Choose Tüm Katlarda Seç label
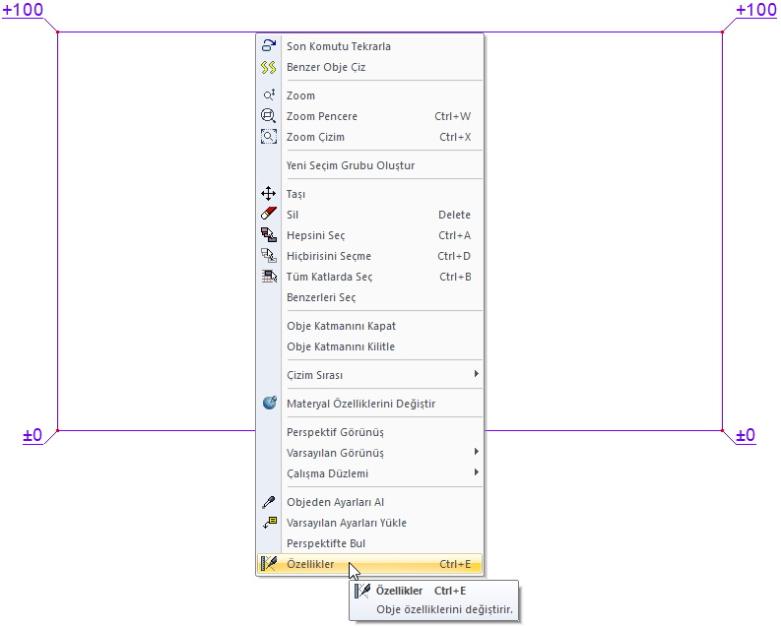The width and height of the screenshot is (781, 627). (x=329, y=277)
